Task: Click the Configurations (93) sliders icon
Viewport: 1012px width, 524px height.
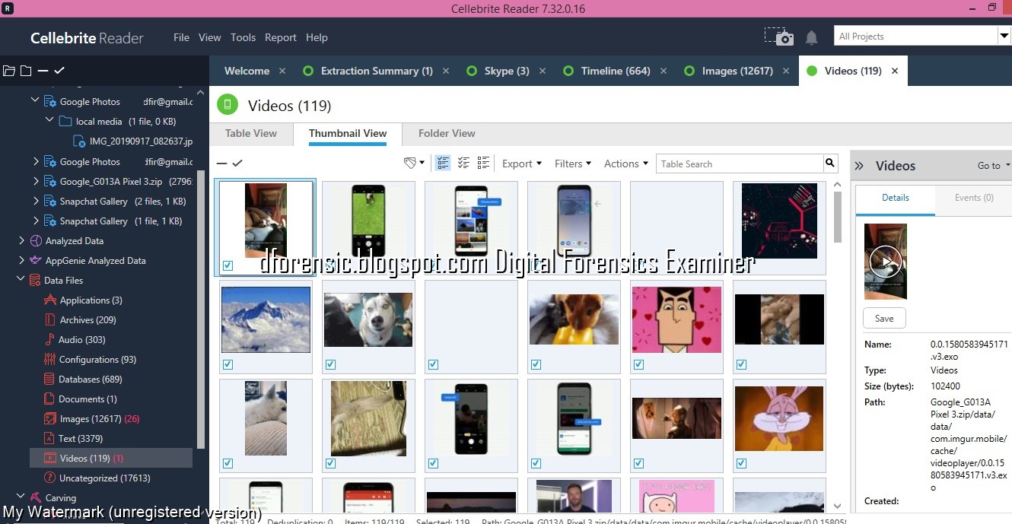Action: pyautogui.click(x=49, y=360)
